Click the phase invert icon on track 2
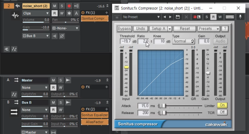The width and height of the screenshot is (249, 134). click(x=62, y=36)
